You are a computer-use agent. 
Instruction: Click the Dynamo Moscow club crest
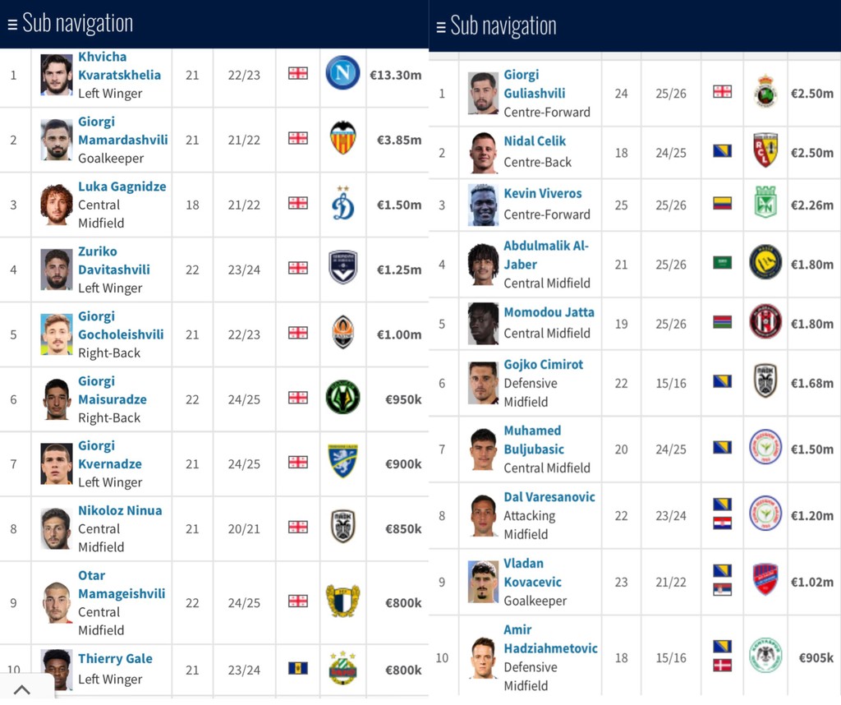pyautogui.click(x=342, y=204)
